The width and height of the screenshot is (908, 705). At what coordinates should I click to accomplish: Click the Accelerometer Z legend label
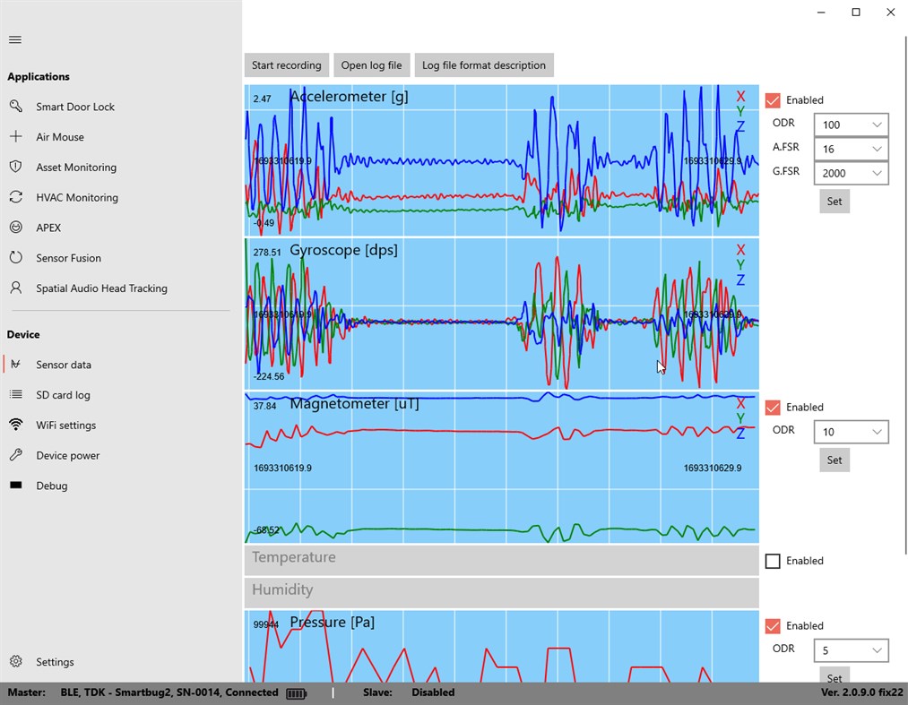click(x=740, y=127)
